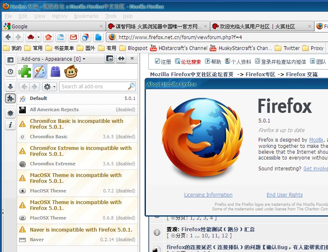Click add-ons manager back arrow

tap(24, 86)
